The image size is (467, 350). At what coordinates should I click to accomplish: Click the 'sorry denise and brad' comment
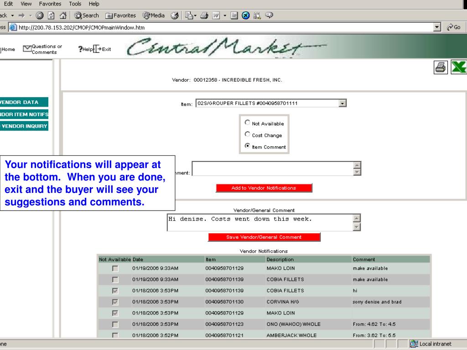[377, 302]
